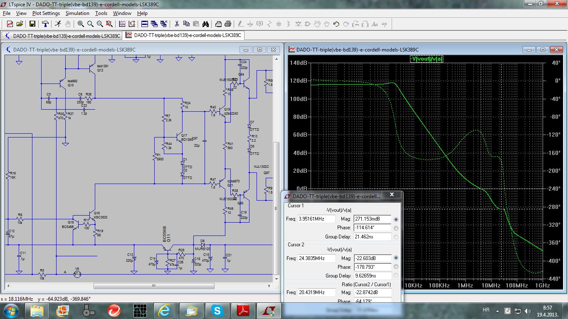Switch to the waveform plot document tab
568x319 pixels.
click(x=183, y=35)
